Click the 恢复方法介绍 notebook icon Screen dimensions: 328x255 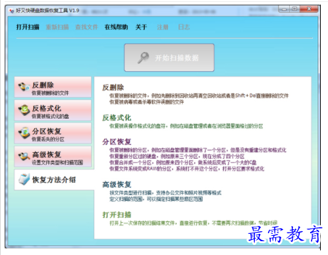click(24, 179)
